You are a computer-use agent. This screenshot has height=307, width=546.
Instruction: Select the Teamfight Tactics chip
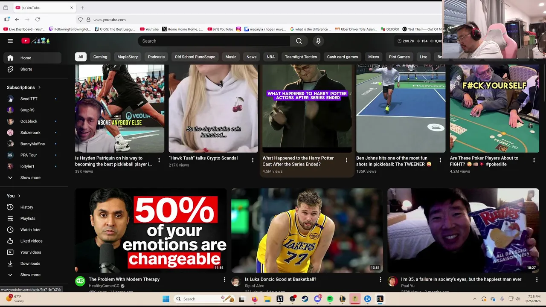[301, 57]
